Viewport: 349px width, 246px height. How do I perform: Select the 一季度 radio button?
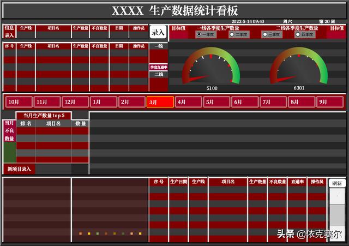tap(199, 34)
